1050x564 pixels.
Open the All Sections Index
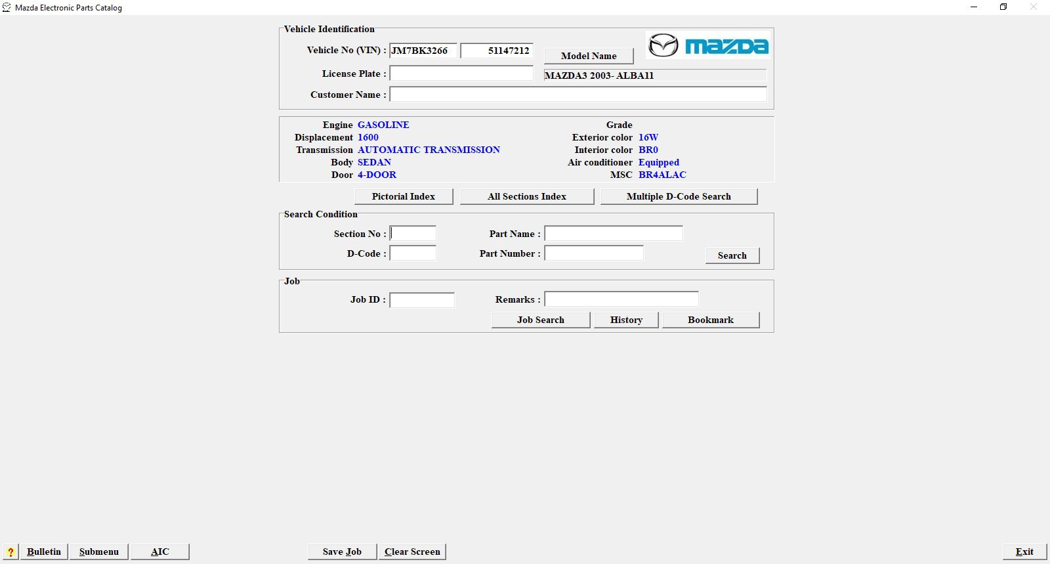[527, 196]
